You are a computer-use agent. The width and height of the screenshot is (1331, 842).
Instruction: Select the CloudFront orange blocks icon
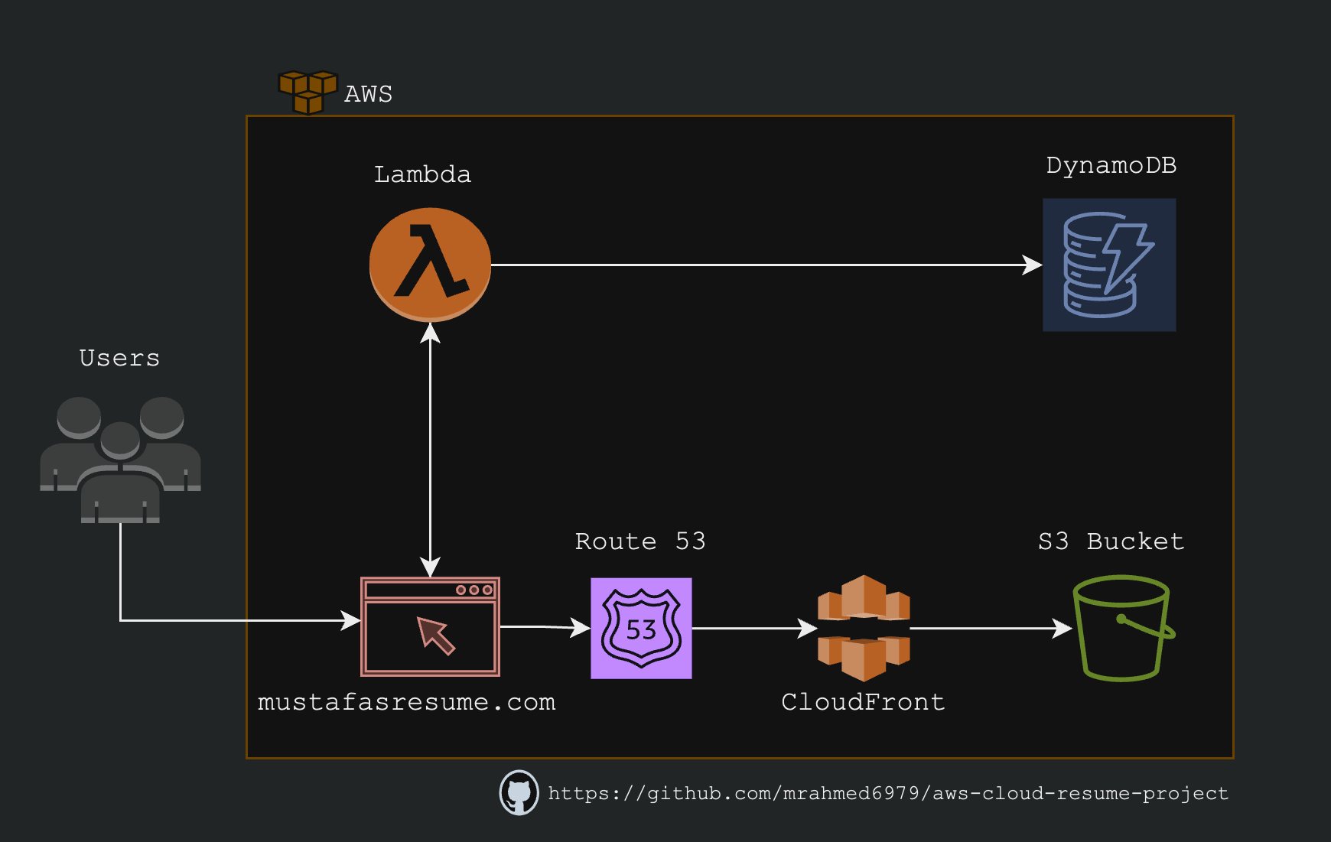(x=864, y=628)
